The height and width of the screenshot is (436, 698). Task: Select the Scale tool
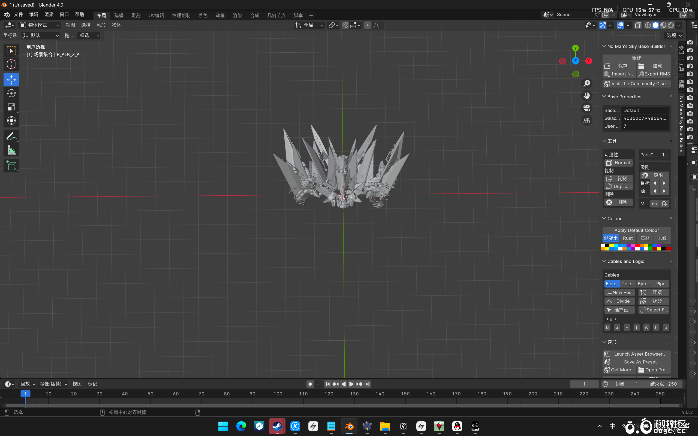(11, 107)
